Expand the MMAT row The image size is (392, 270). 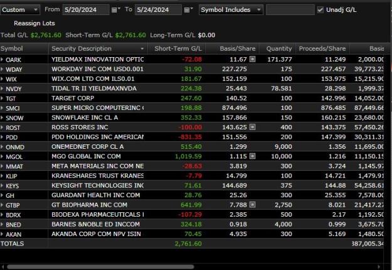point(2,166)
